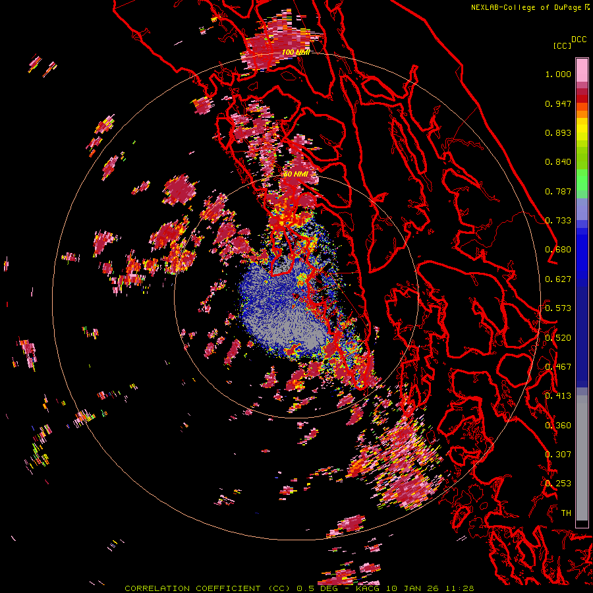Viewport: 593px width, 593px height.
Task: Pick the black threshold segment of the color bar
Action: tap(582, 524)
